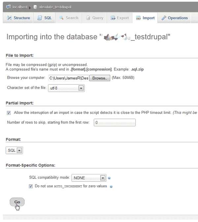Click the Operations wrench icon
Screen dimensions: 198x222
pyautogui.click(x=164, y=18)
